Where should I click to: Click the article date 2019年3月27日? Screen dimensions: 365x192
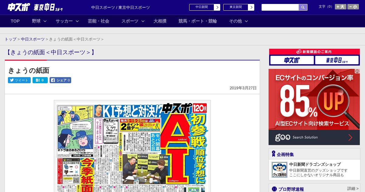click(x=243, y=88)
